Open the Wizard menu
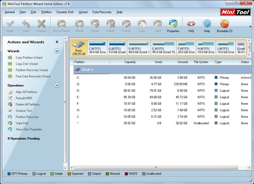 pos(83,12)
